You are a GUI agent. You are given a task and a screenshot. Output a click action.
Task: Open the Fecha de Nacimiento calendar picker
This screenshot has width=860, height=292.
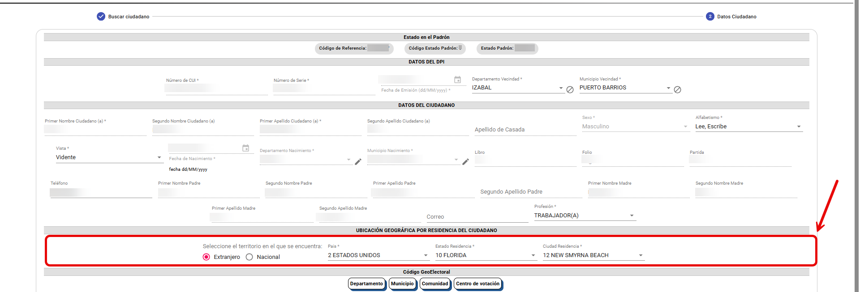(x=245, y=148)
